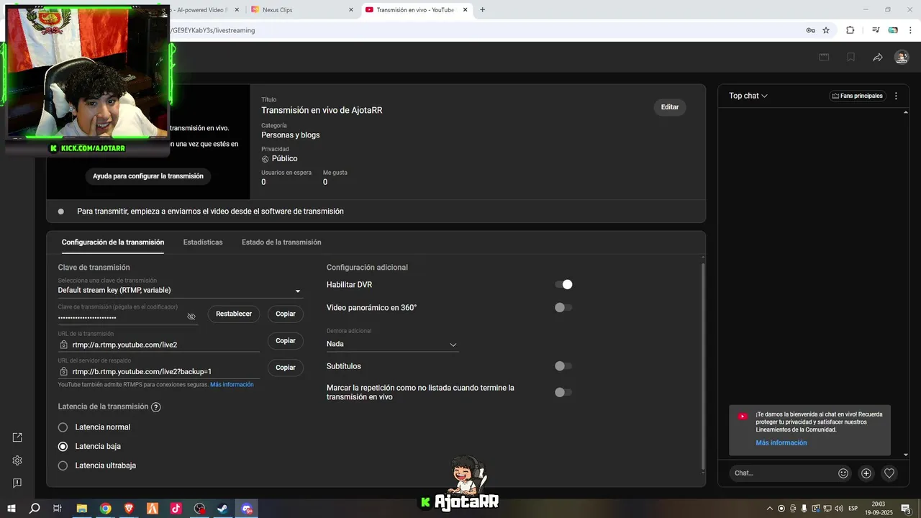Image resolution: width=921 pixels, height=518 pixels.
Task: Click the exit arrow icon in left sidebar
Action: [17, 437]
